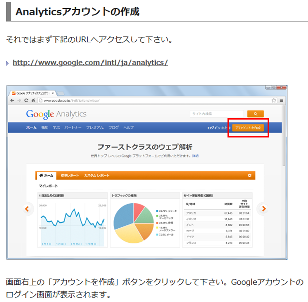The width and height of the screenshot is (308, 302).
Task: Click the right carousel arrow
Action: coord(264,209)
